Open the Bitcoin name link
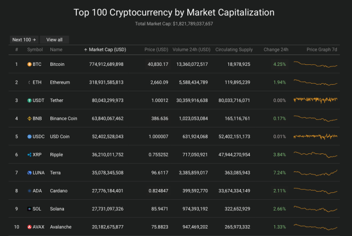This screenshot has width=352, height=236. click(57, 64)
